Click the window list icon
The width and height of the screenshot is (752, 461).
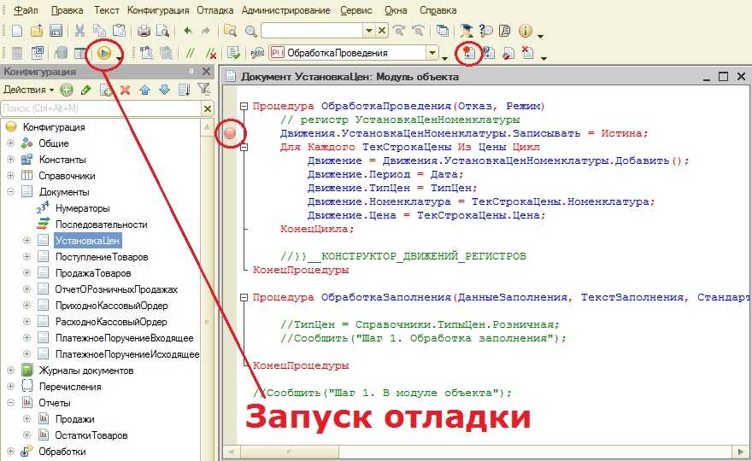coord(442,31)
